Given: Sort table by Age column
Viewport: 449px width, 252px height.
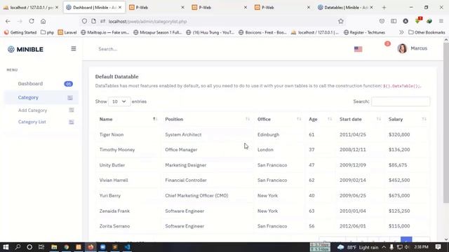Looking at the screenshot, I should [320, 119].
